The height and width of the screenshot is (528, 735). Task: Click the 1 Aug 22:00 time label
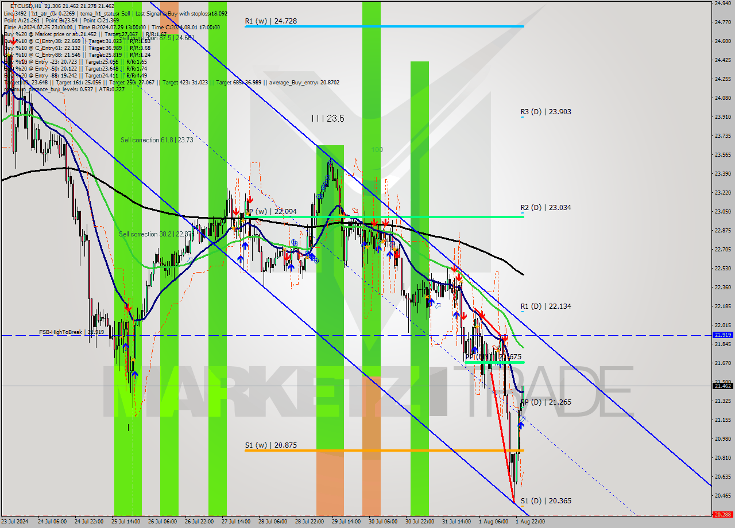[x=531, y=522]
